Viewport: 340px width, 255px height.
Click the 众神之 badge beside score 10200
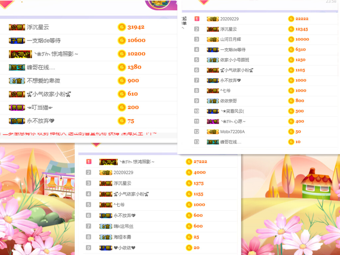(x=20, y=54)
